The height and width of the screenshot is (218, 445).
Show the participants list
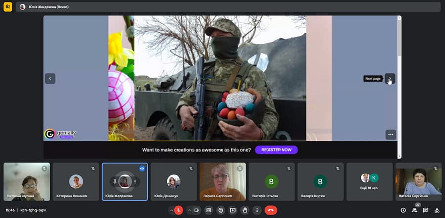tap(415, 210)
